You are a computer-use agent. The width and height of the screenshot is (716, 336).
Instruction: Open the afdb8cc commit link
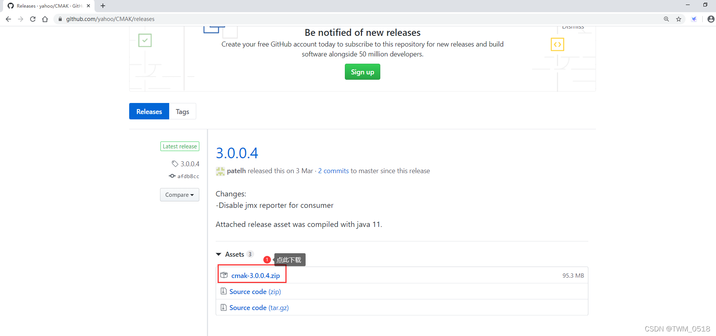[x=188, y=176]
